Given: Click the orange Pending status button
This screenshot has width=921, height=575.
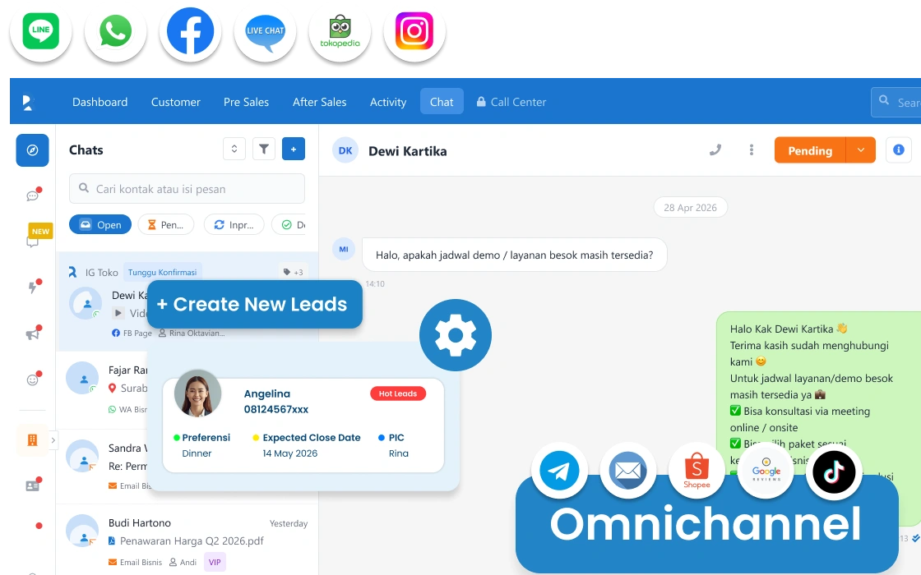Looking at the screenshot, I should pos(810,150).
